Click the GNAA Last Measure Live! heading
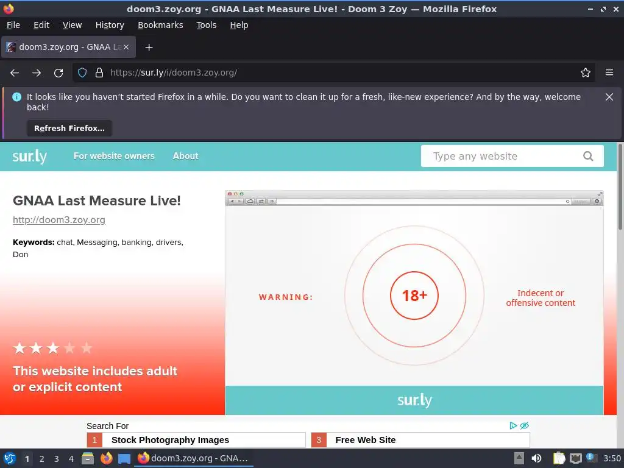This screenshot has height=468, width=624. pyautogui.click(x=97, y=200)
